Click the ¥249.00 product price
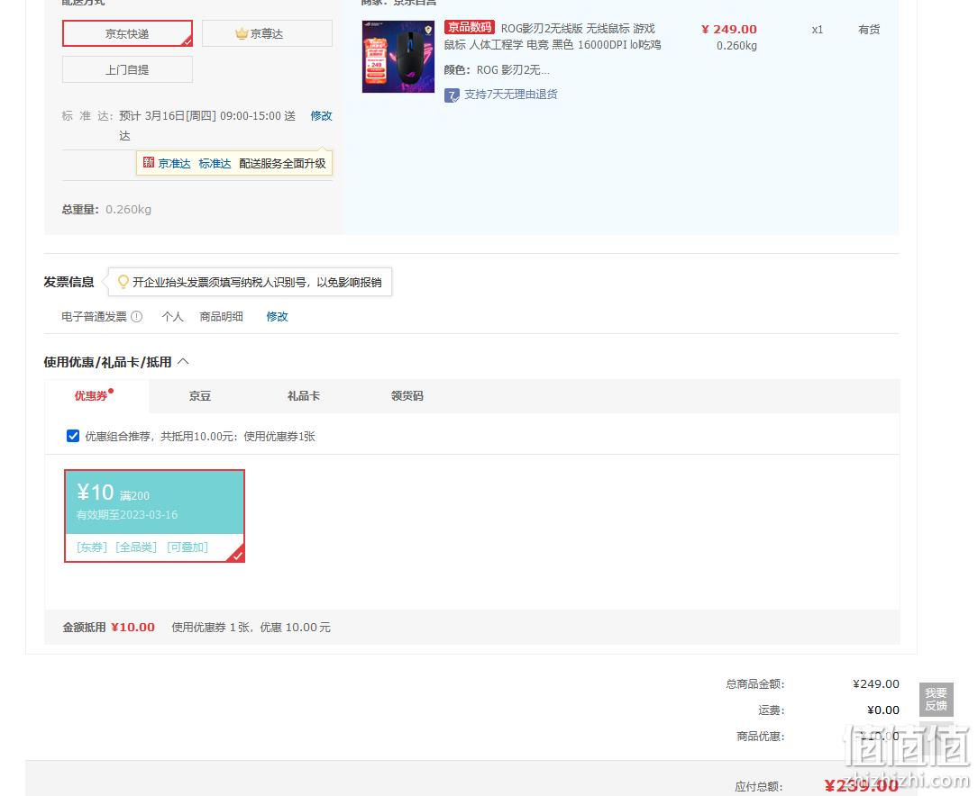Screen dimensions: 978x796 [x=729, y=30]
